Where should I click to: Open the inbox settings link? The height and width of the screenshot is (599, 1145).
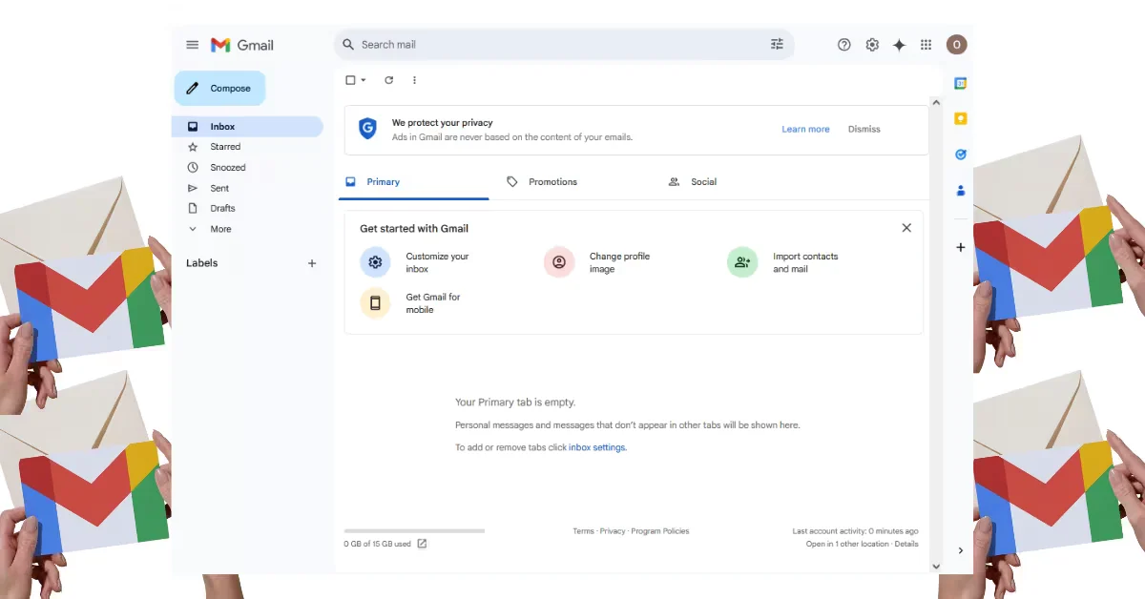click(597, 447)
